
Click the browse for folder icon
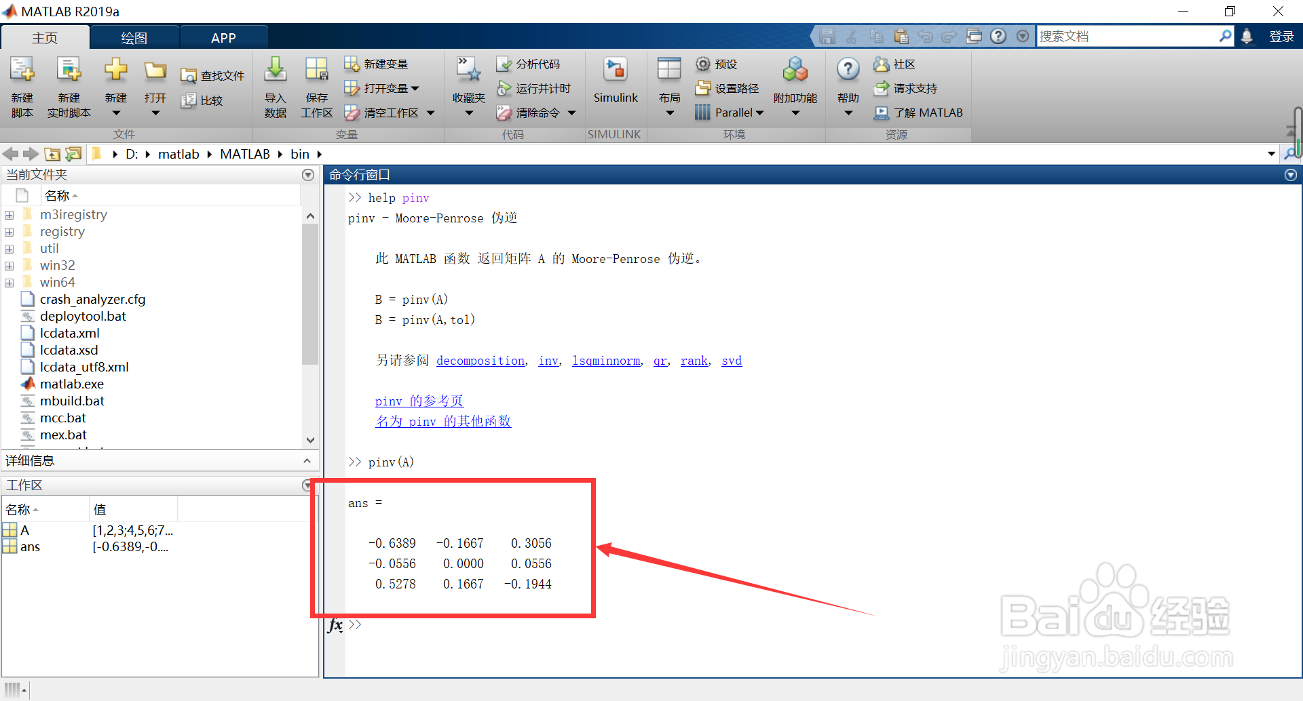73,154
